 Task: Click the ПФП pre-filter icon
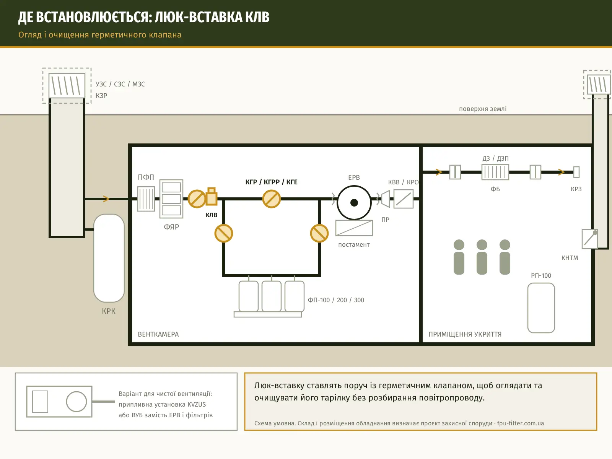pyautogui.click(x=146, y=199)
